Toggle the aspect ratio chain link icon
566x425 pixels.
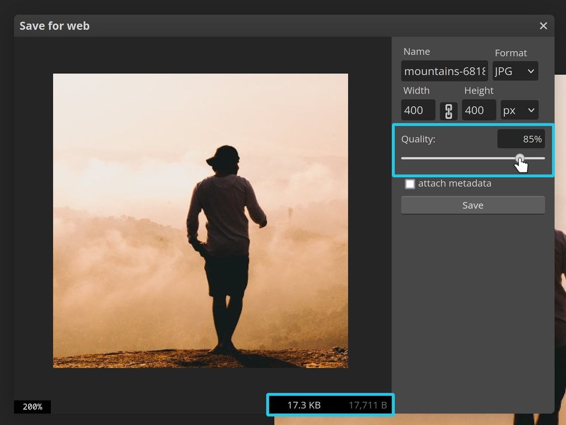pos(448,110)
